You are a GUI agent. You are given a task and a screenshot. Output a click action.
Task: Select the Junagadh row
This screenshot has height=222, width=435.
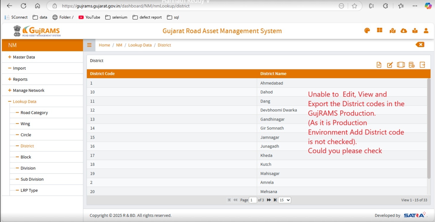tap(257, 146)
